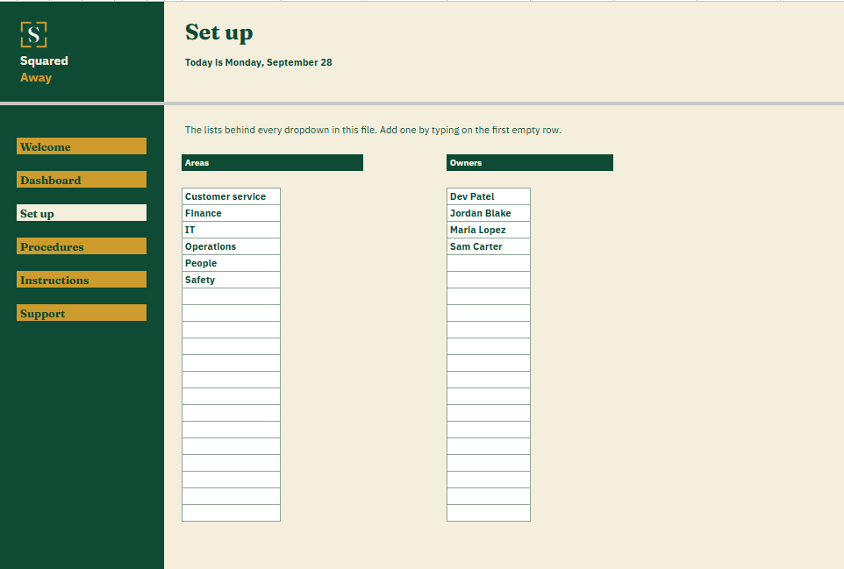
Task: Click the Owners column header
Action: 530,163
